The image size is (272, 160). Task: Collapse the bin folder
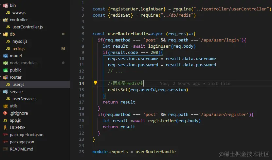[x=12, y=6]
